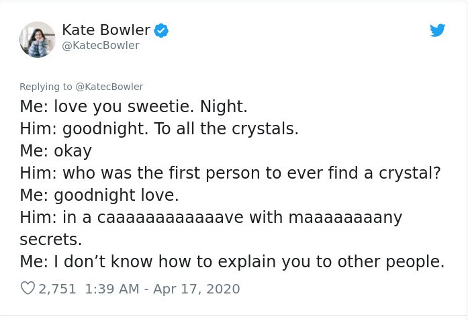Click the Twitter bird logo
This screenshot has height=321, width=468.
coord(437,30)
